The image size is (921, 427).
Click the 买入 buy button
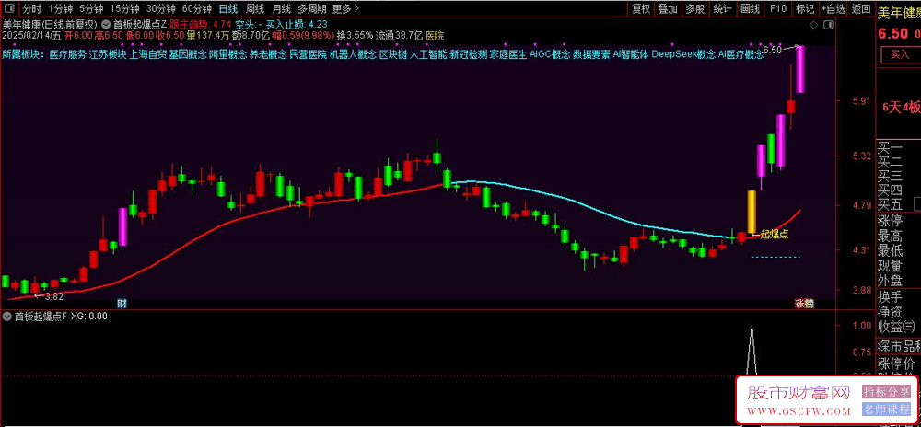click(899, 54)
